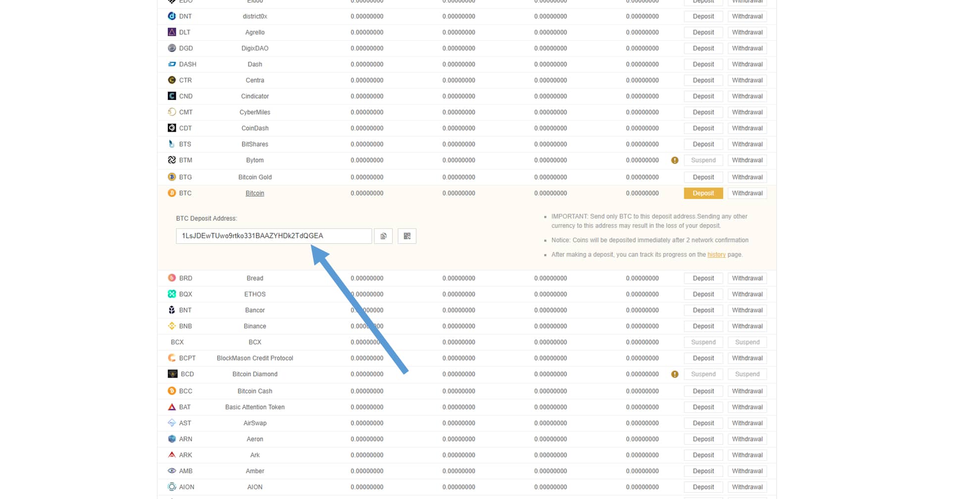This screenshot has height=499, width=954.
Task: Click the DNT coin icon
Action: pyautogui.click(x=172, y=16)
